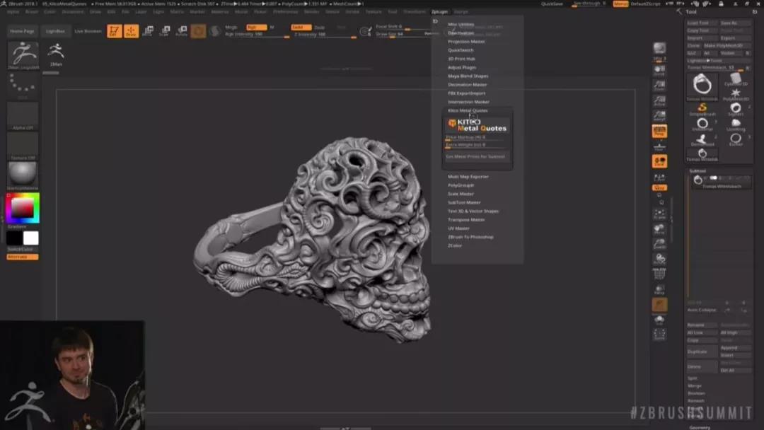The width and height of the screenshot is (764, 430).
Task: Toggle the Local symmetry button
Action: click(659, 162)
